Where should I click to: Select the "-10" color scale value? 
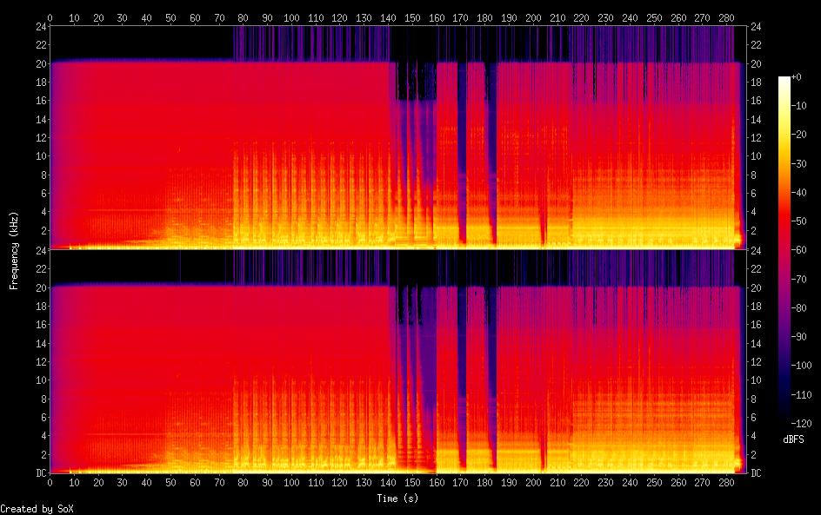point(798,106)
